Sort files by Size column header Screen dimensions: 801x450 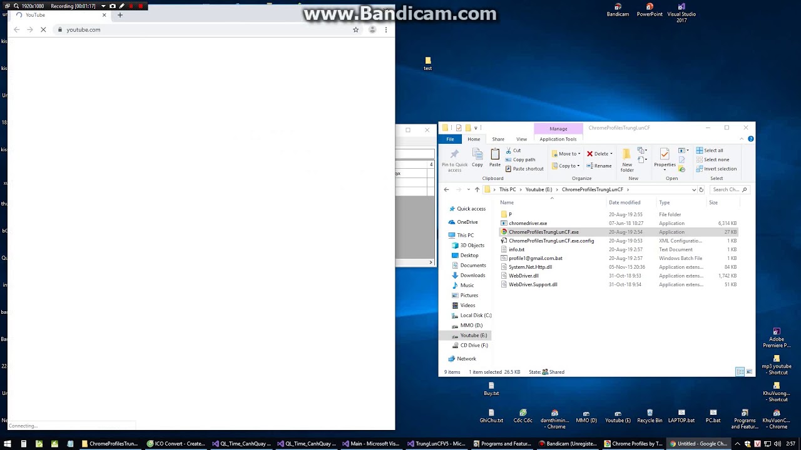(722, 202)
